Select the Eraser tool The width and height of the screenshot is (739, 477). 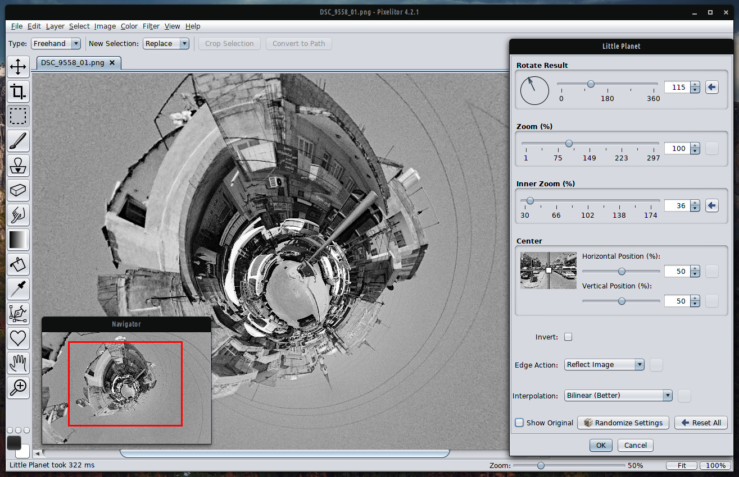coord(19,190)
